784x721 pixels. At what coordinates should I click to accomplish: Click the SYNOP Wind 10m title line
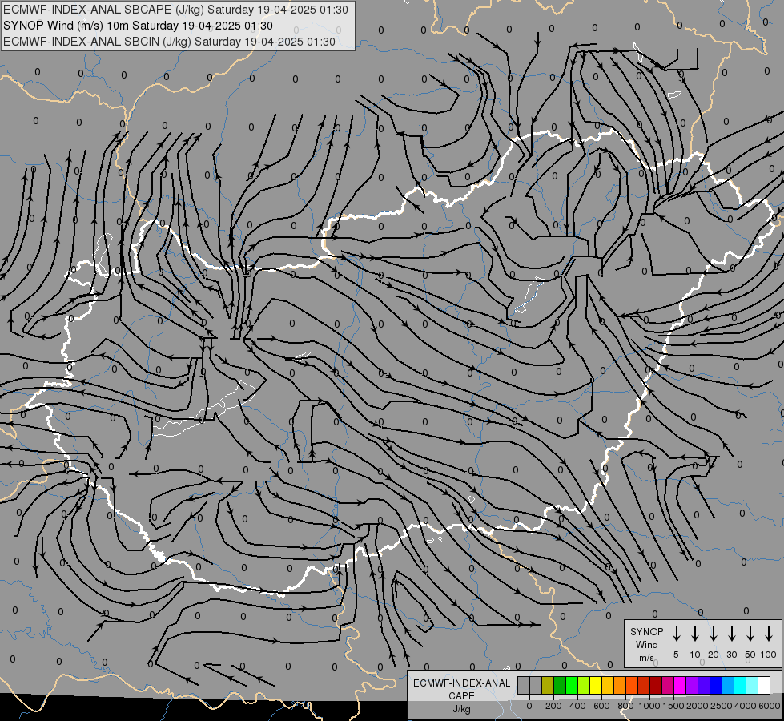pos(138,26)
